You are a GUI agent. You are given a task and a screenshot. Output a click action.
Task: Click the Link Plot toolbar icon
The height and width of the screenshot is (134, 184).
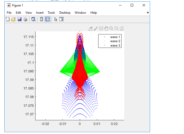point(33,19)
